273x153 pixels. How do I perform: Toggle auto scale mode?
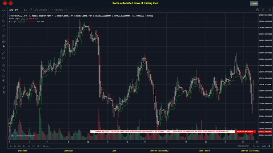point(264,146)
